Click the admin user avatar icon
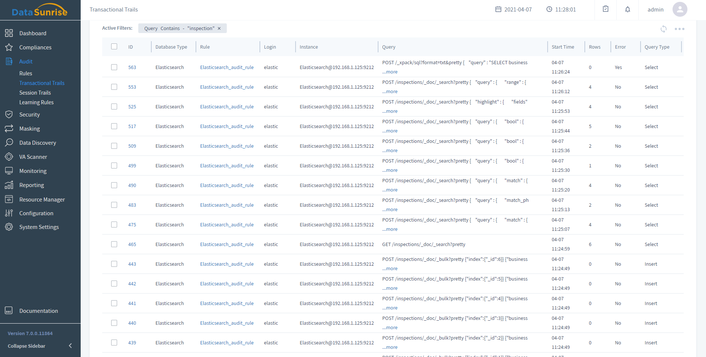The width and height of the screenshot is (706, 357). (680, 10)
